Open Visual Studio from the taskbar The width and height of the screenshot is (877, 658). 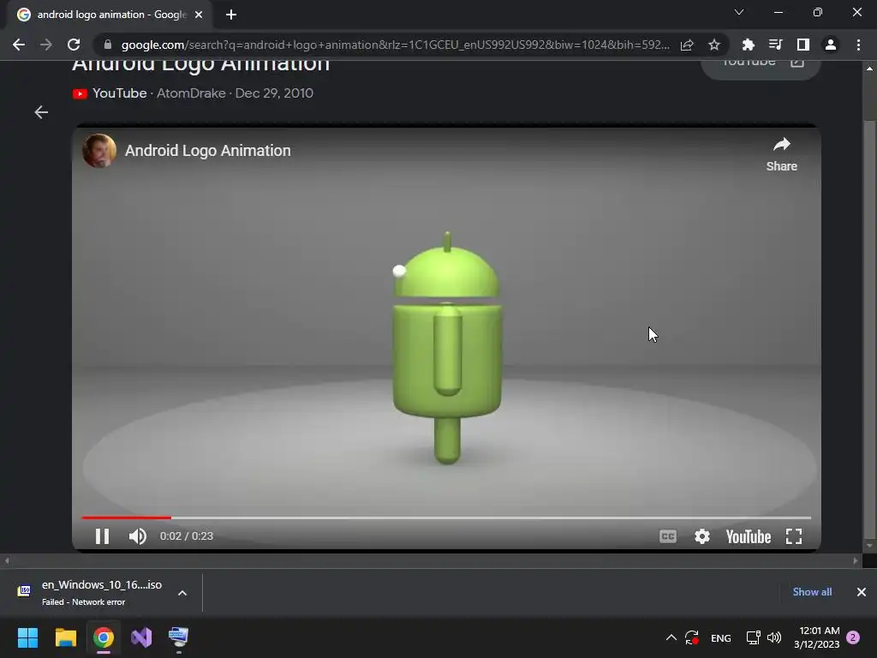(141, 637)
